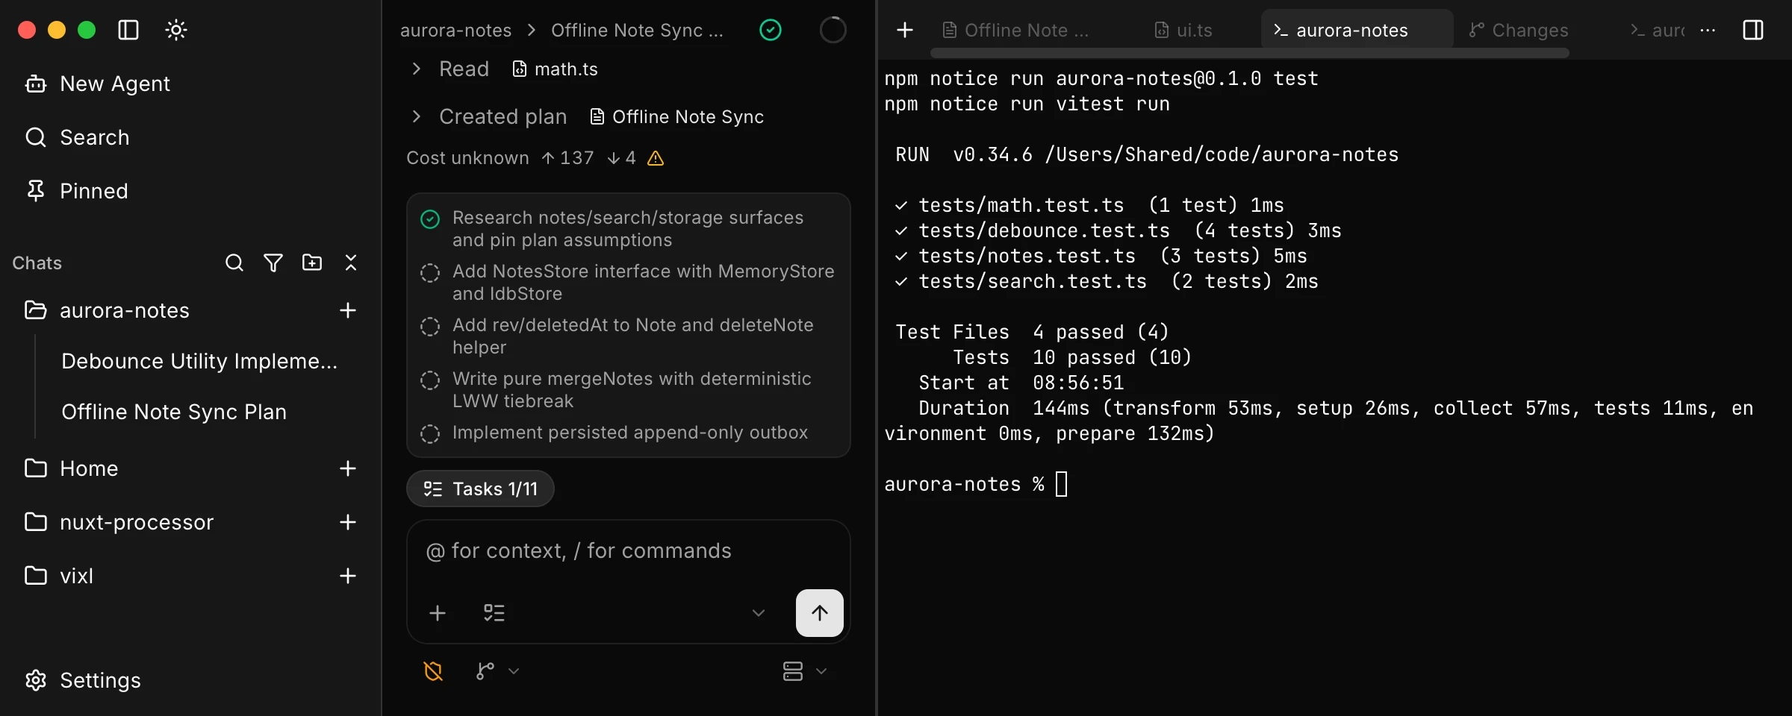The image size is (1792, 716).
Task: Click tests/math.test.ts result line
Action: pyautogui.click(x=1089, y=205)
